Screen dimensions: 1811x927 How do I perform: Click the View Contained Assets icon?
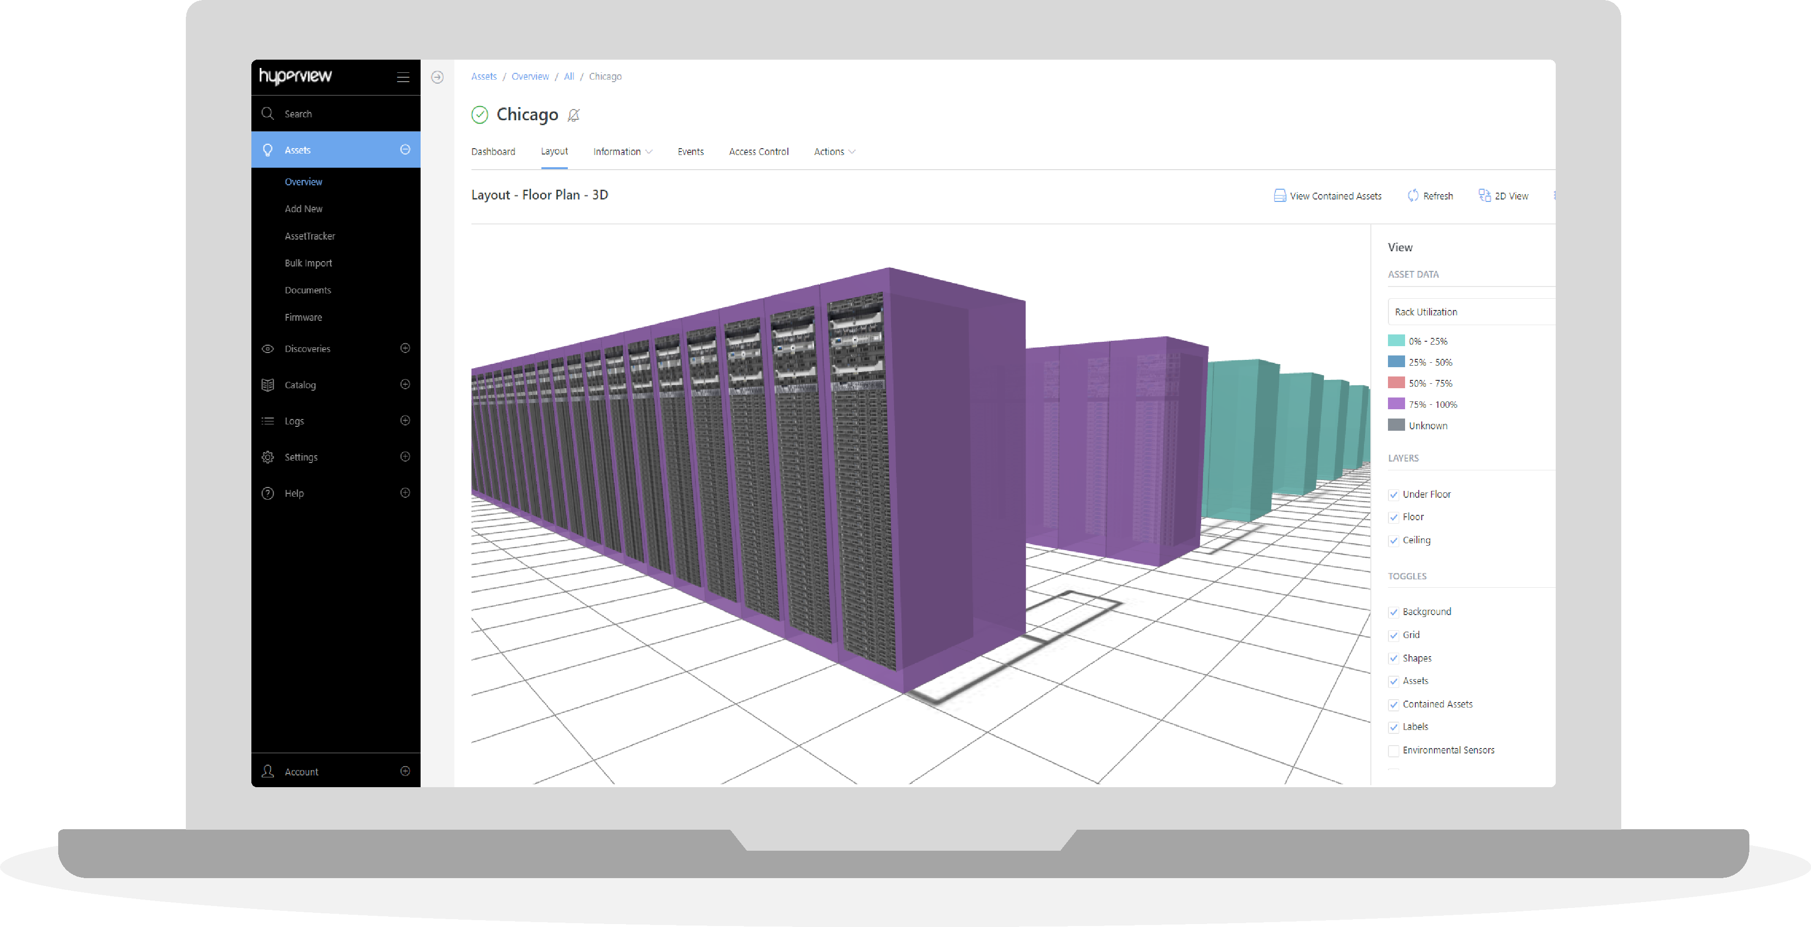pos(1279,196)
